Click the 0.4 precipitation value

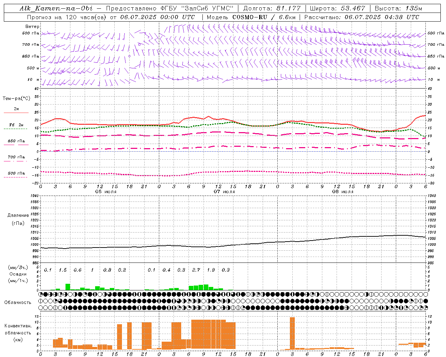tap(167, 270)
